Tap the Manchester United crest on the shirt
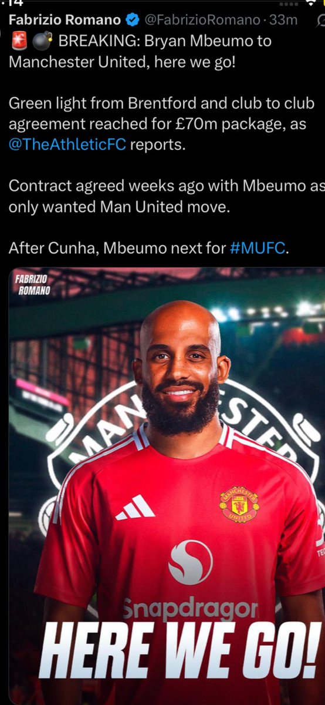The height and width of the screenshot is (705, 325). (239, 503)
